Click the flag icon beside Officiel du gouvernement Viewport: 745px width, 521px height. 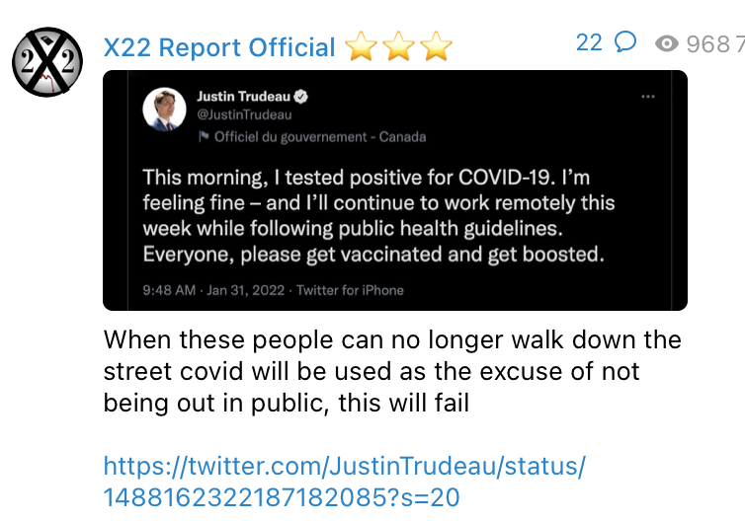[204, 137]
